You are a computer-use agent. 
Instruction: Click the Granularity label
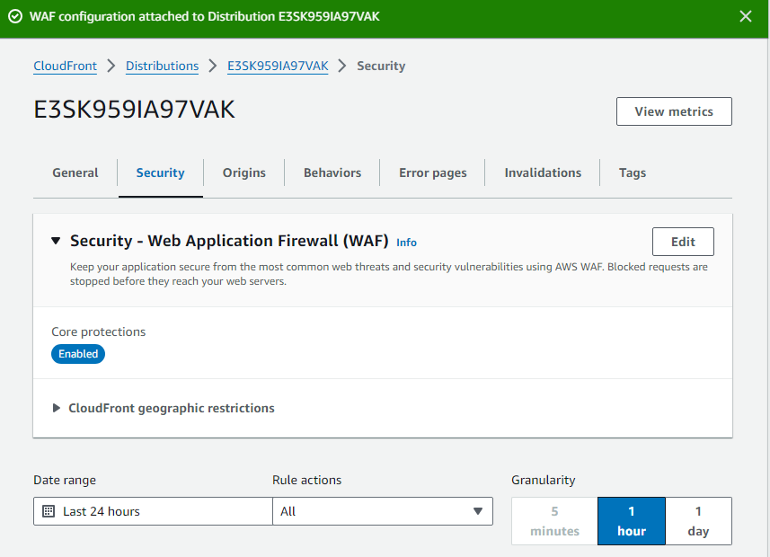(x=543, y=480)
